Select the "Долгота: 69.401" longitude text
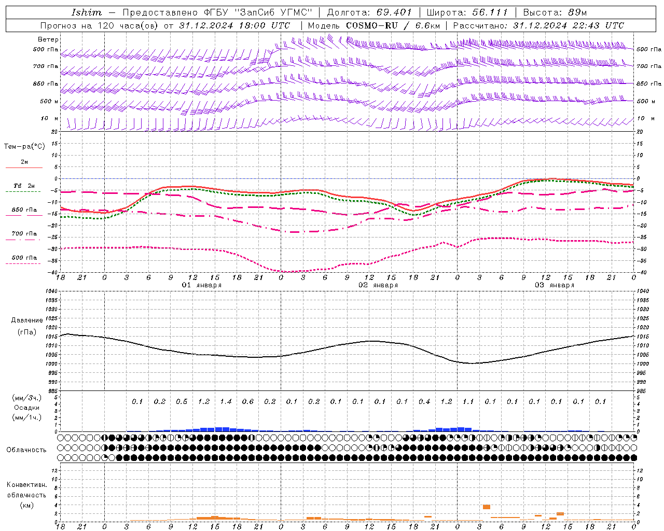Image resolution: width=664 pixels, height=531 pixels. (369, 12)
